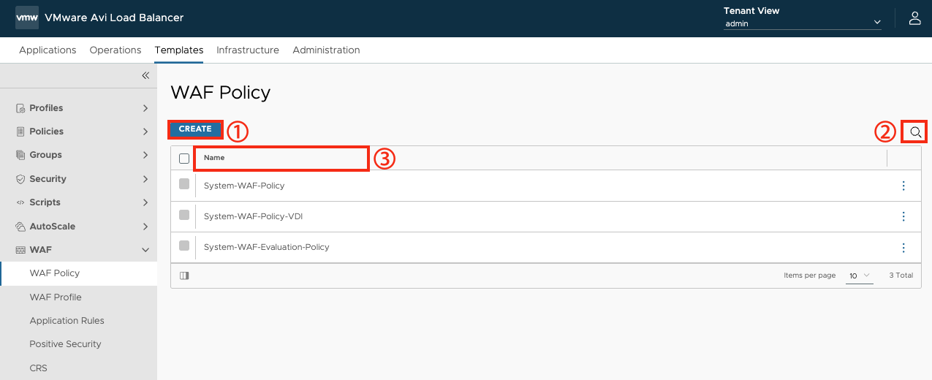Open actions menu for System-WAF-Evaluation-Policy

pyautogui.click(x=903, y=247)
